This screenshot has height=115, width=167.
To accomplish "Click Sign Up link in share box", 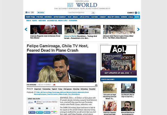I will point(45,102).
